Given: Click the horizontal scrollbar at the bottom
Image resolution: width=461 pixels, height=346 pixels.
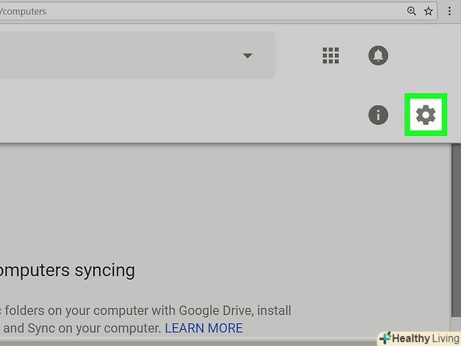Looking at the screenshot, I should click(x=190, y=343).
